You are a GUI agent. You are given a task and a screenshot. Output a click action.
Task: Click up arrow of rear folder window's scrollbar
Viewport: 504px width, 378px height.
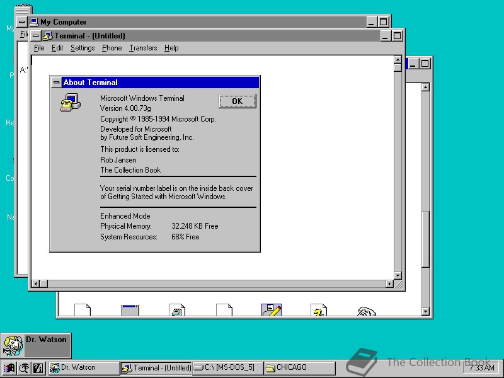pyautogui.click(x=426, y=88)
